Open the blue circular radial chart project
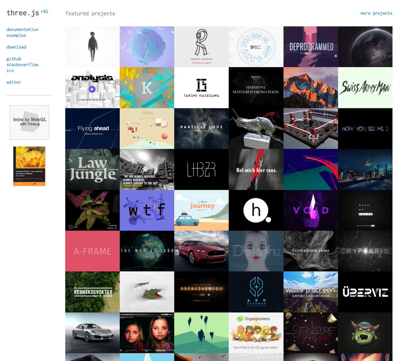Image resolution: width=399 pixels, height=361 pixels. (x=256, y=47)
